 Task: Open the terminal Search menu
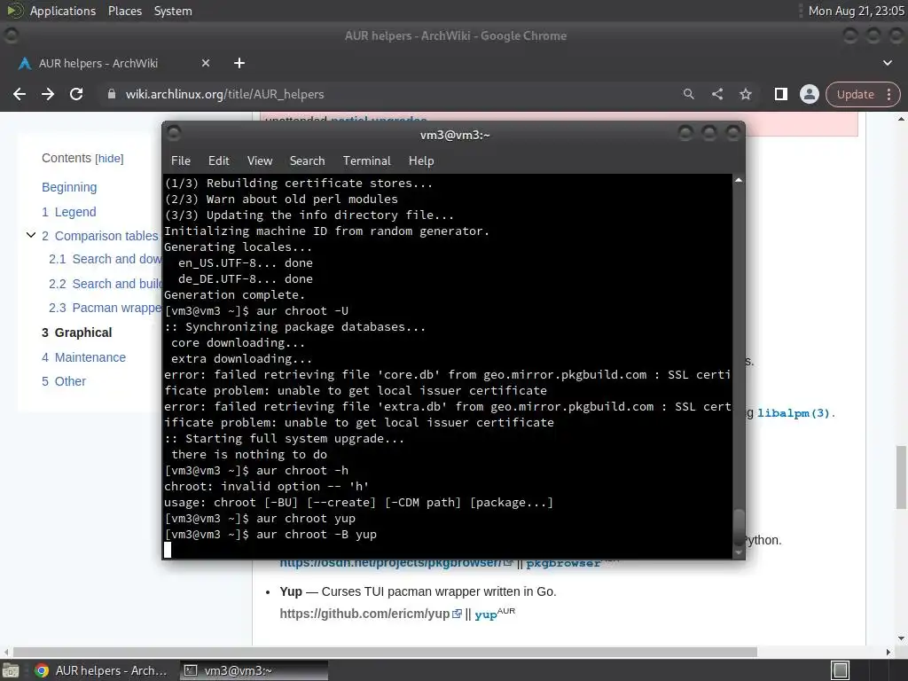coord(307,161)
